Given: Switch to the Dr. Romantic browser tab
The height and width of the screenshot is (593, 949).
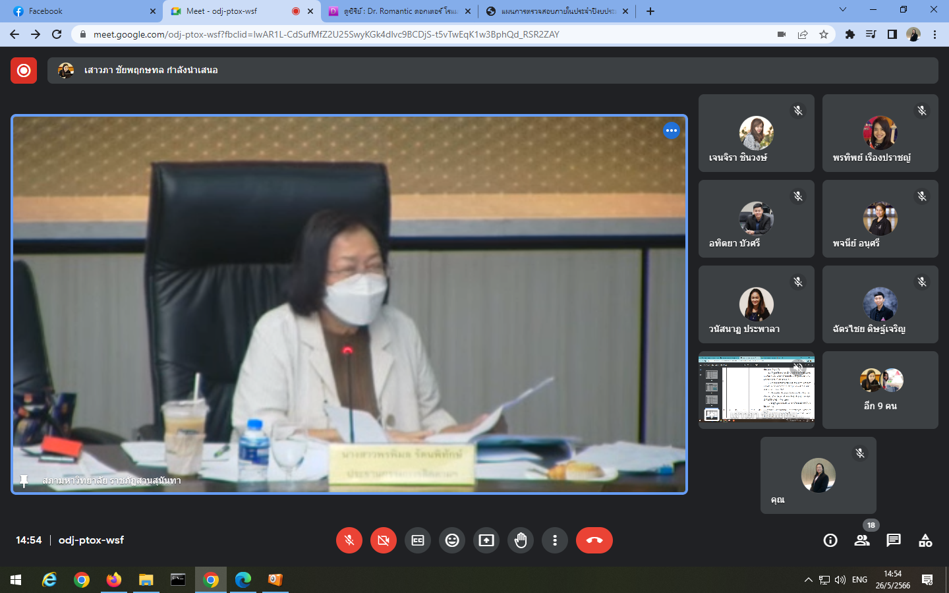Looking at the screenshot, I should 399,11.
